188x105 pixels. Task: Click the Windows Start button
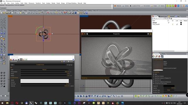[x=2, y=103]
